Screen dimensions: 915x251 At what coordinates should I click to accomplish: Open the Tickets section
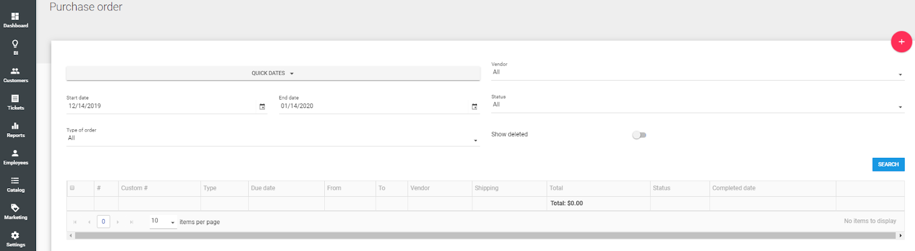(x=15, y=102)
